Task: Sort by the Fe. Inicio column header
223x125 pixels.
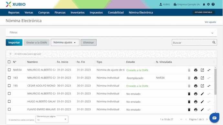Action: [x=62, y=62]
